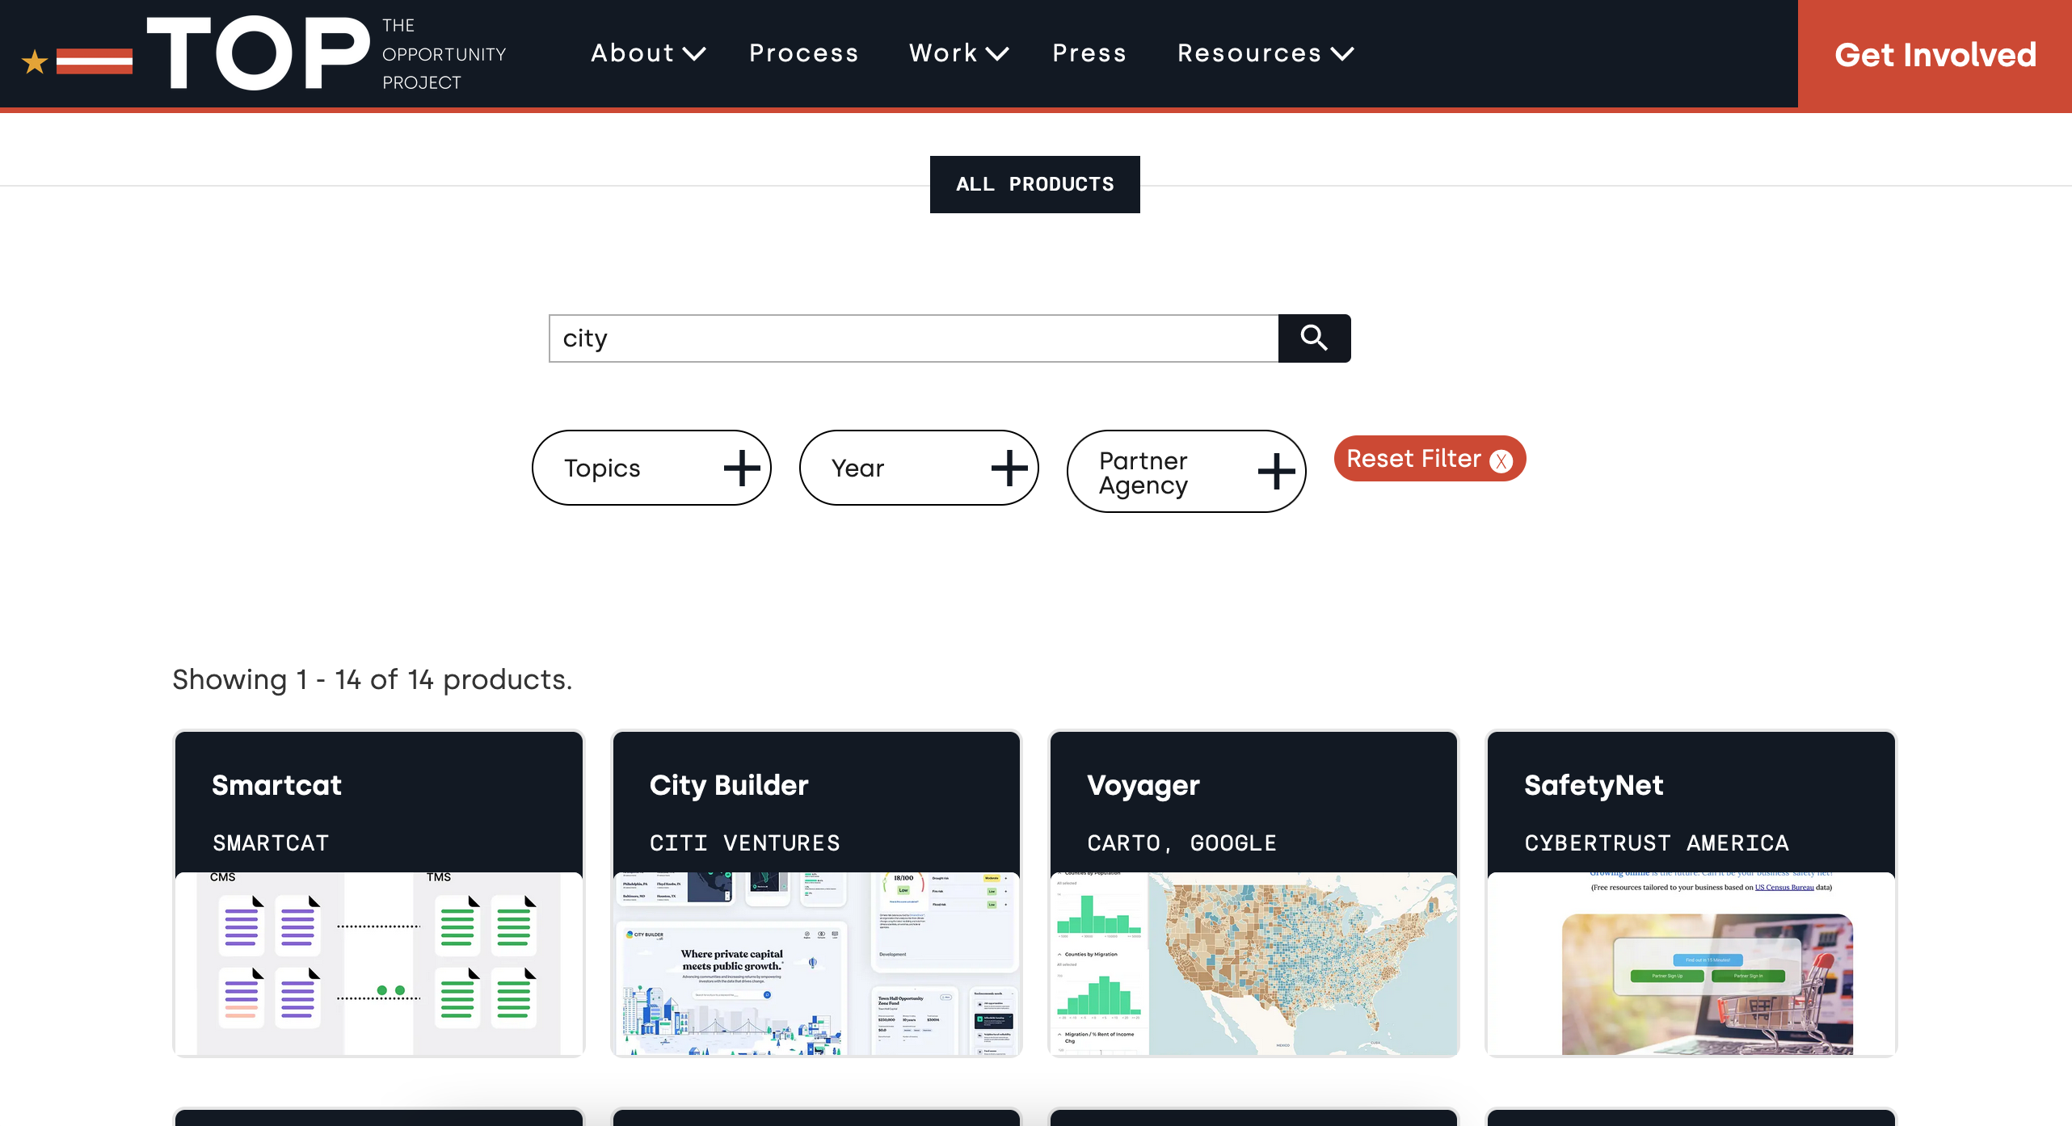2072x1126 pixels.
Task: Click the X icon on Reset Filter
Action: point(1501,460)
